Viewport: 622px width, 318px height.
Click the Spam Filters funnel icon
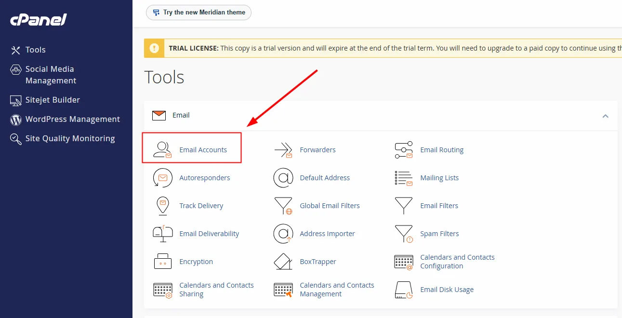coord(404,234)
